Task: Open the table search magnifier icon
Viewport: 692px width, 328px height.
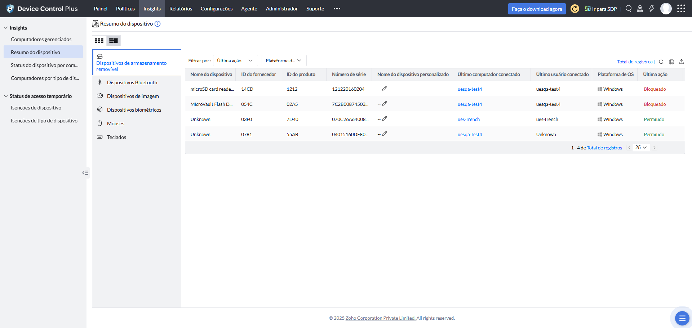Action: (661, 62)
